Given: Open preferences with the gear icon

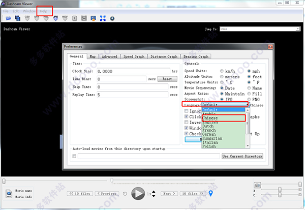Looking at the screenshot, I should (x=112, y=18).
